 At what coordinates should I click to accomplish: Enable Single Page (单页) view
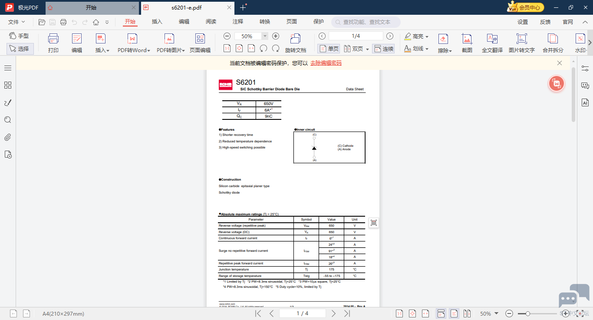pyautogui.click(x=329, y=49)
